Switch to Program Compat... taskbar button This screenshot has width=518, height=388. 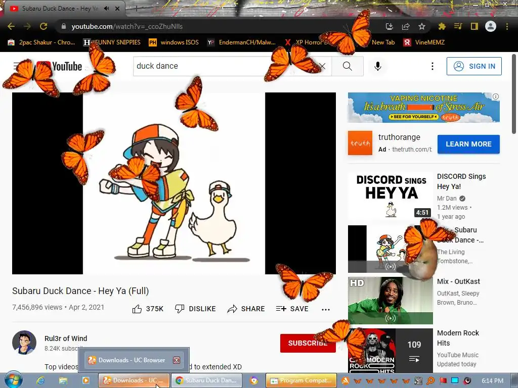[x=301, y=380]
